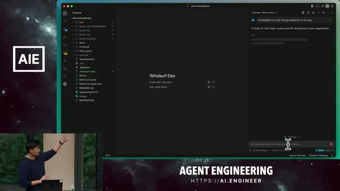Open the .gitignore file

(85, 67)
